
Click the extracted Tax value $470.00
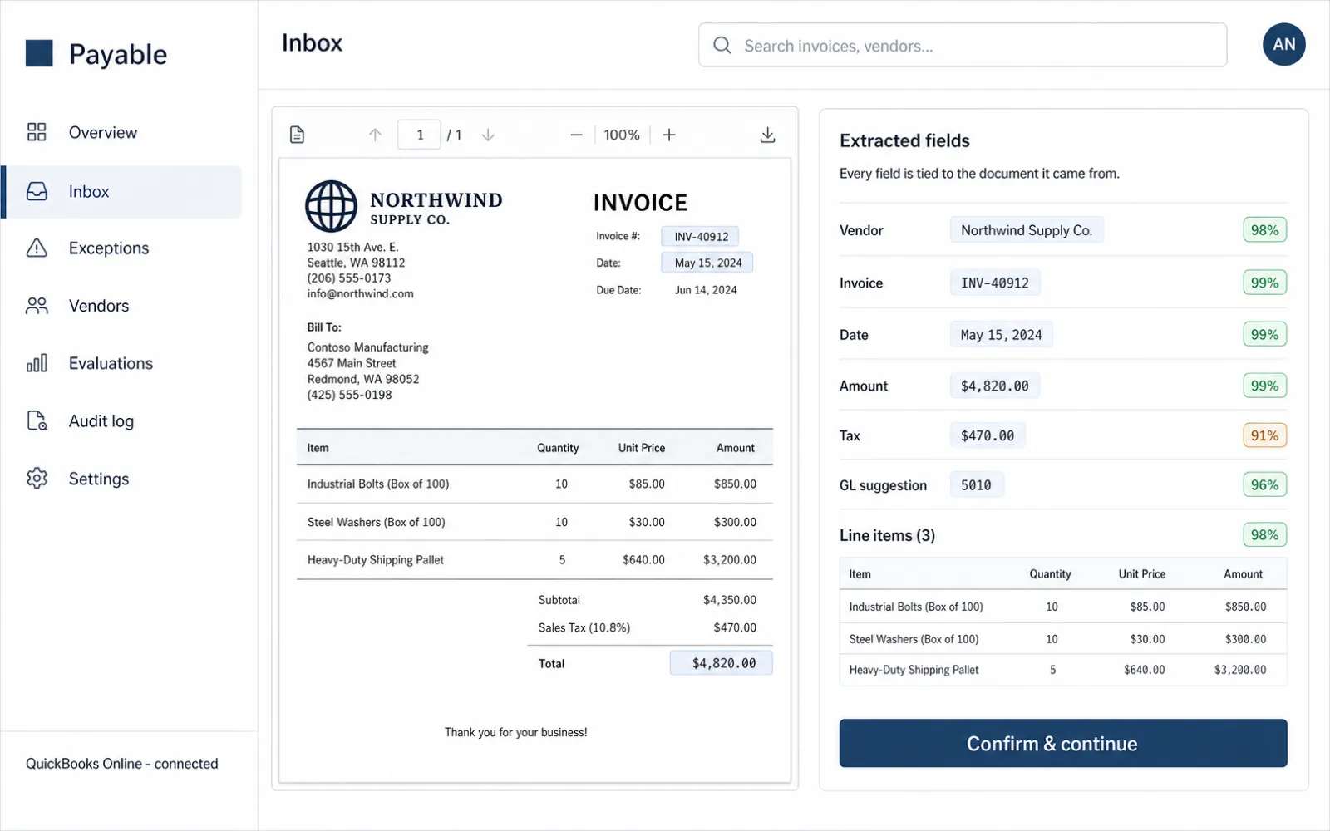(x=988, y=435)
